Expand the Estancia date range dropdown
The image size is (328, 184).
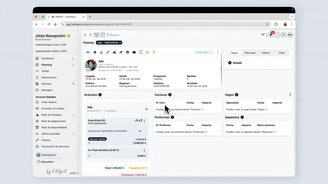(x=140, y=131)
